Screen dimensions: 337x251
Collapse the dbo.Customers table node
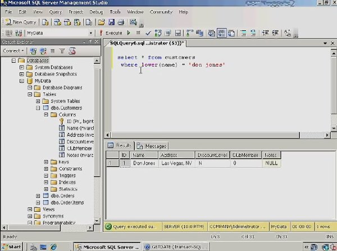pyautogui.click(x=38, y=108)
